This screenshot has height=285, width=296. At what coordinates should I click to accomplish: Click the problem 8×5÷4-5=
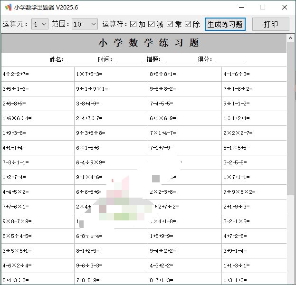pyautogui.click(x=17, y=236)
